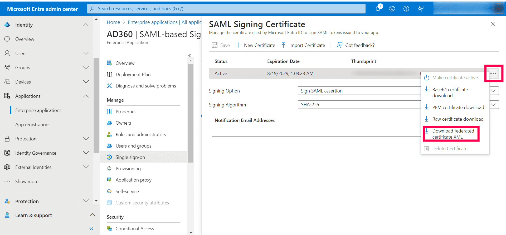The image size is (506, 235).
Task: Expand the Groups section in sidebar
Action: click(x=86, y=67)
